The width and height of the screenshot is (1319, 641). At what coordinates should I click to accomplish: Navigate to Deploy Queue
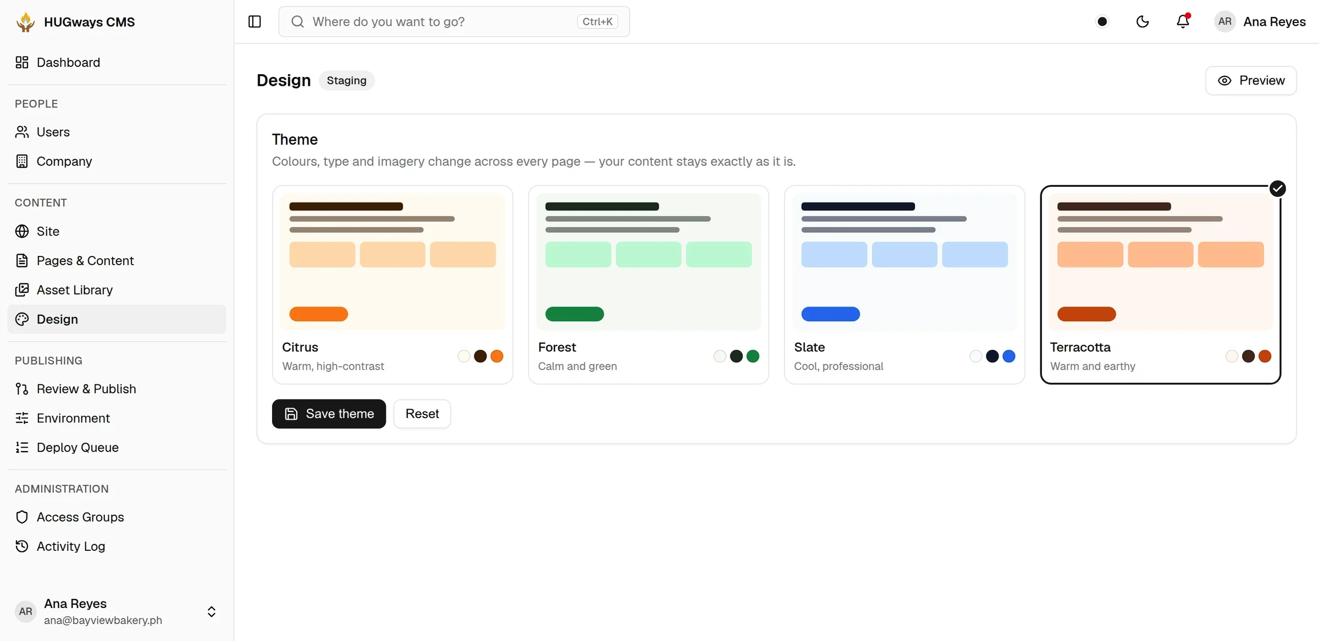coord(117,448)
